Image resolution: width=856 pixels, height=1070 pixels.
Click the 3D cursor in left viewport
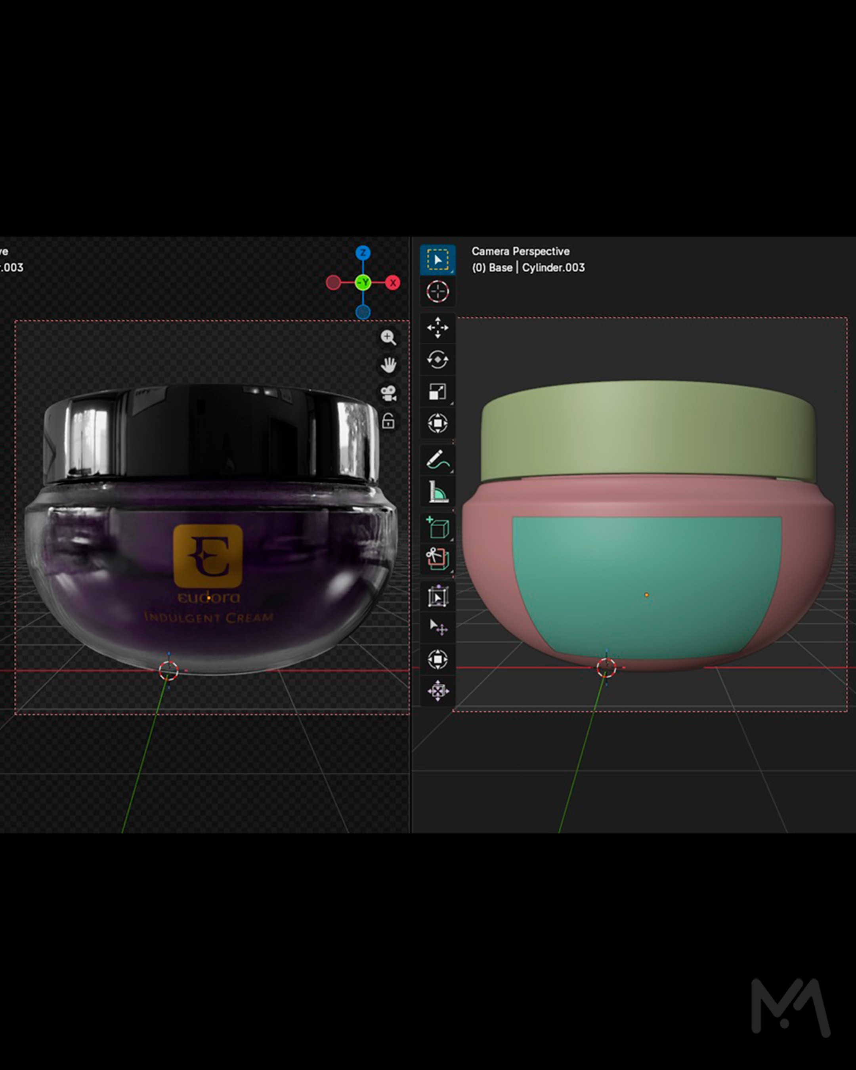click(x=168, y=671)
